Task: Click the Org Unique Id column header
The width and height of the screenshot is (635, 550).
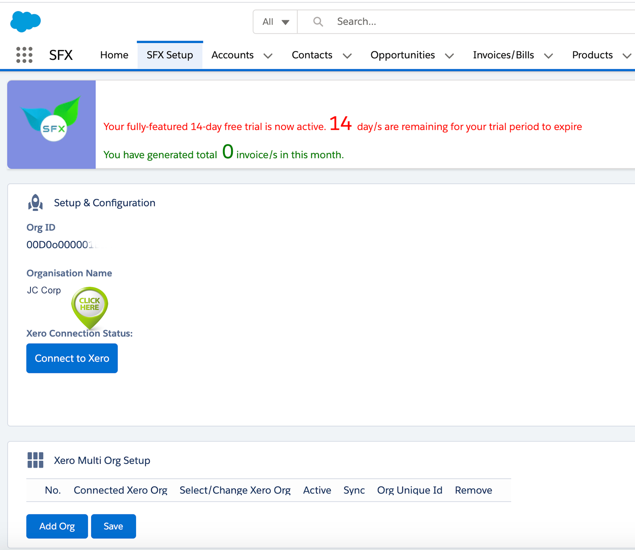Action: tap(410, 490)
